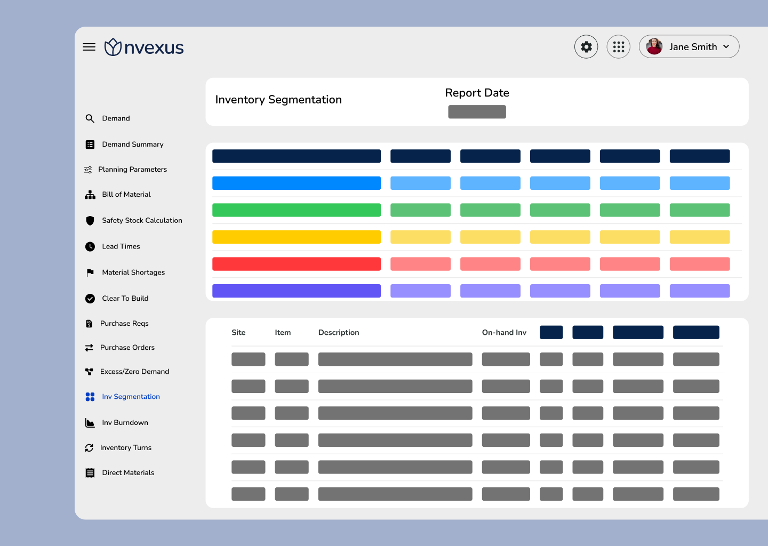Expand the Jane Smith user dropdown
The width and height of the screenshot is (768, 546).
pyautogui.click(x=726, y=47)
